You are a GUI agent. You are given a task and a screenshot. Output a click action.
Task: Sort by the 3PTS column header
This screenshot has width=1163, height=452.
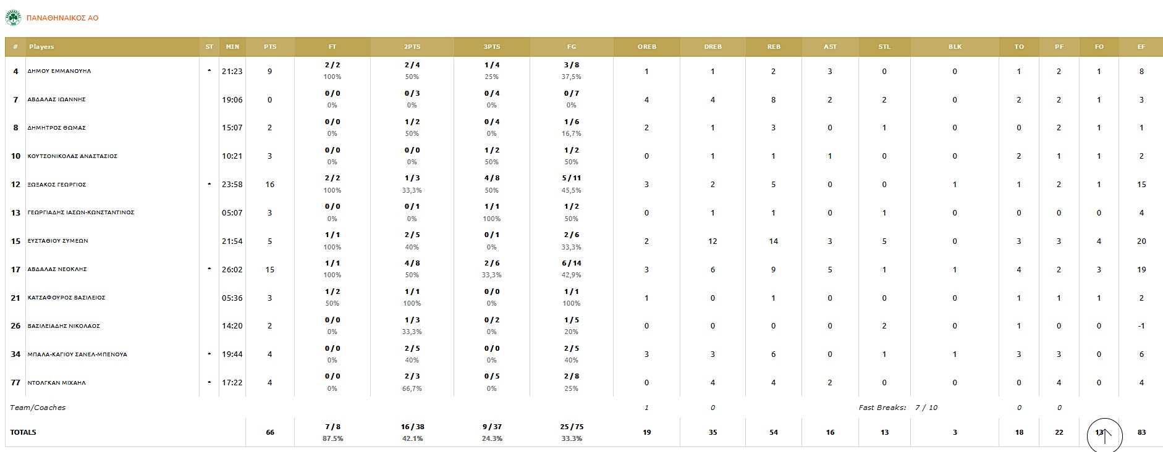tap(492, 47)
